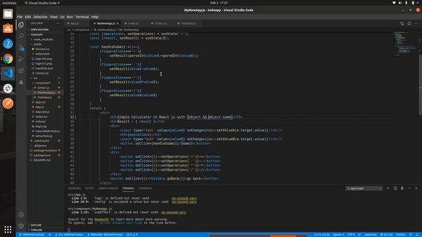Click the 'keywords' link in terminal
The height and width of the screenshot is (237, 422).
102,219
